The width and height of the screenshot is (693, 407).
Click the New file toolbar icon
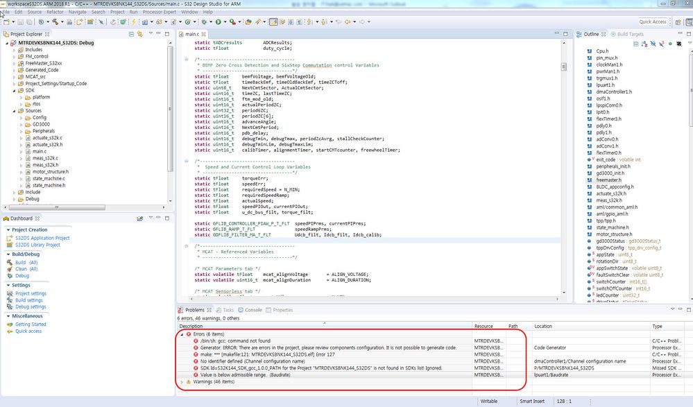tap(6, 21)
